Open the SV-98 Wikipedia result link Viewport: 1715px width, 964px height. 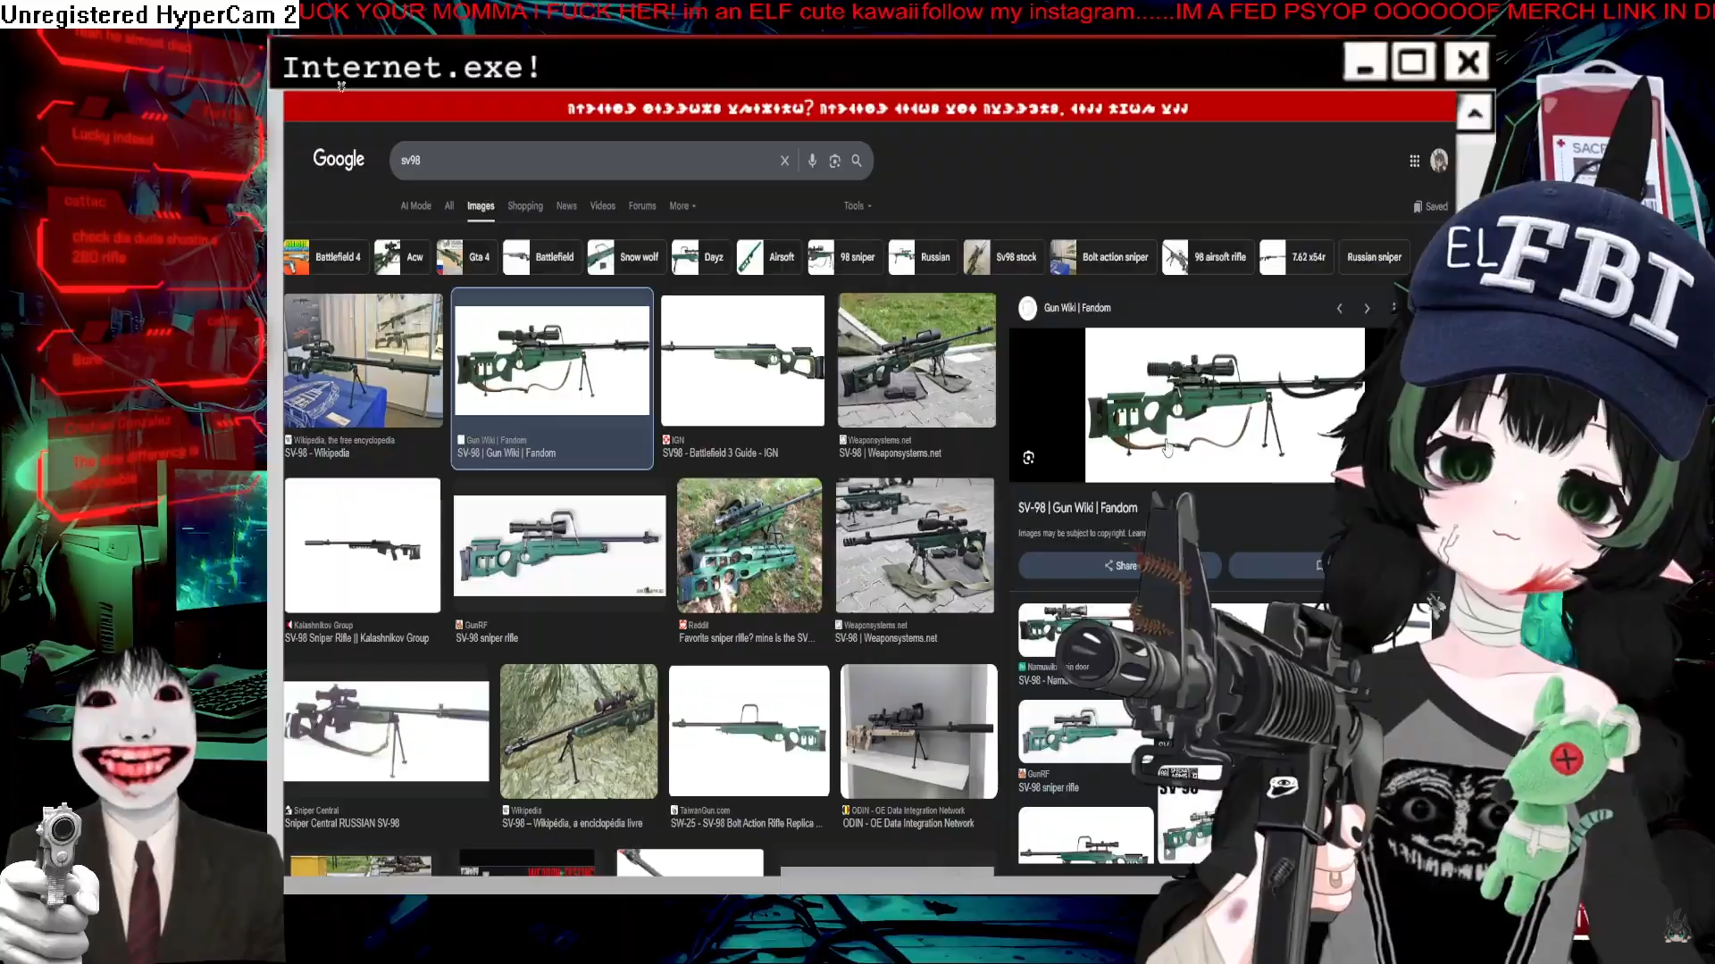[317, 453]
